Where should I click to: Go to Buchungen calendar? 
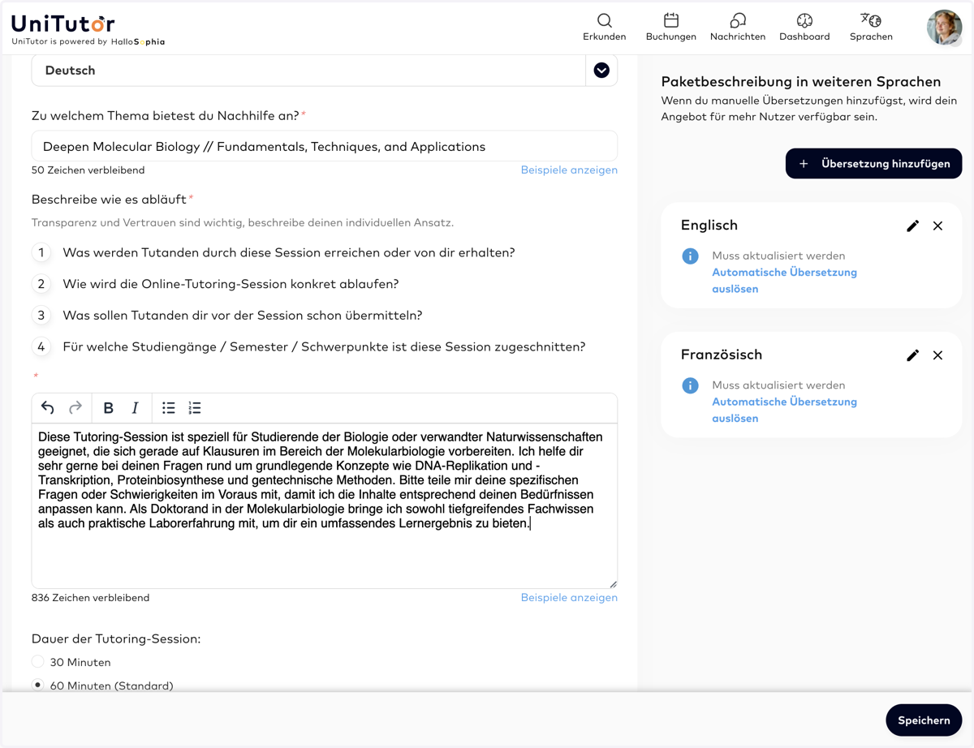(x=670, y=27)
